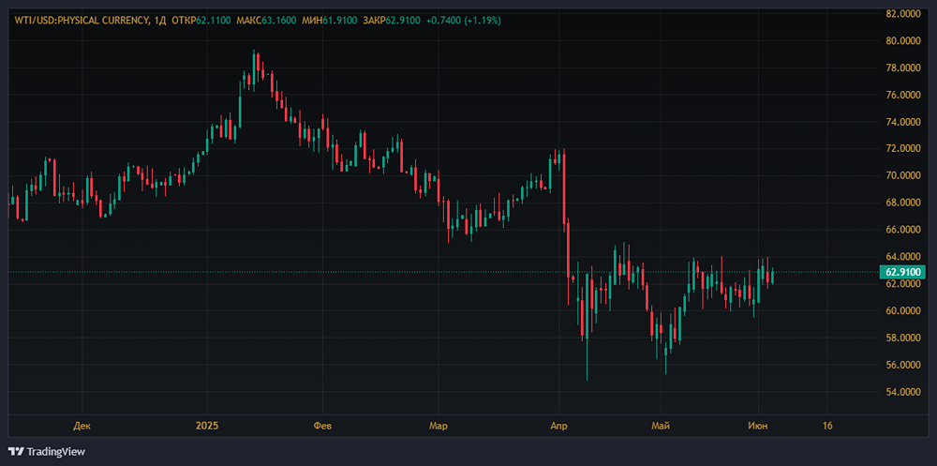
Task: Click the 58.0000 price axis label
Action: pyautogui.click(x=902, y=338)
